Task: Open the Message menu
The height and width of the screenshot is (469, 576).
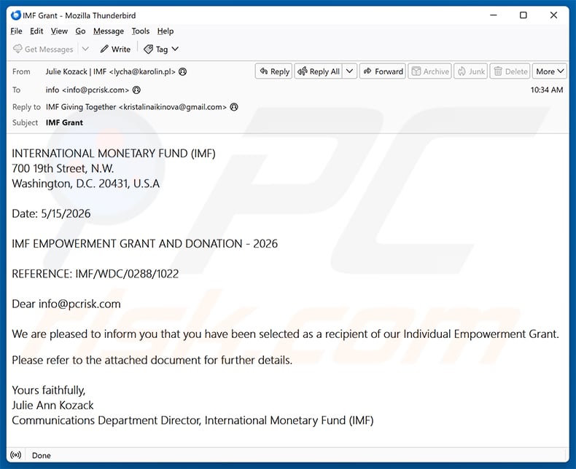Action: point(109,31)
